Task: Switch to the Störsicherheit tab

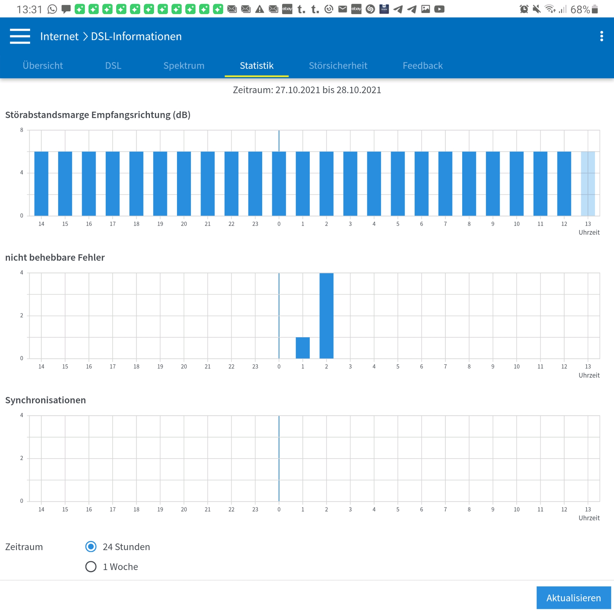Action: 338,65
